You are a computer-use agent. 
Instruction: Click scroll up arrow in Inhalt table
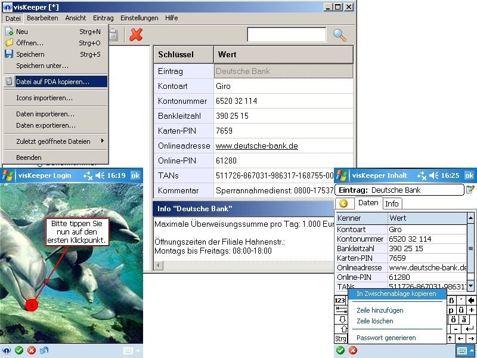[x=470, y=218]
